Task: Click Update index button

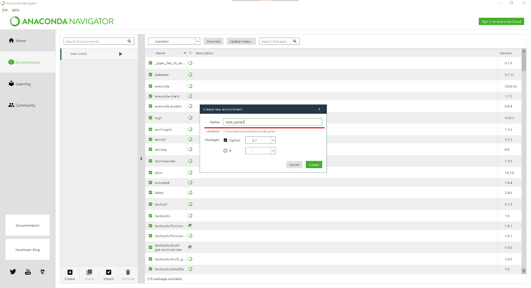Action: 241,41
